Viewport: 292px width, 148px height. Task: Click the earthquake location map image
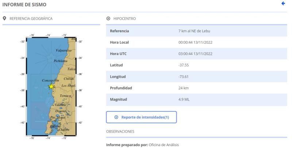point(51,86)
